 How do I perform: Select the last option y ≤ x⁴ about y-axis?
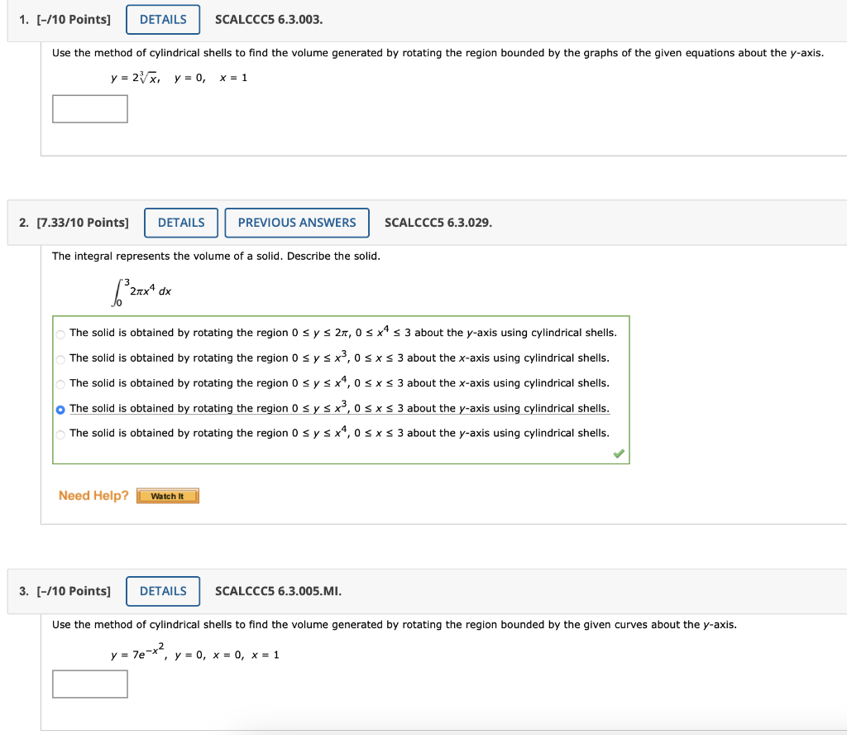[x=60, y=433]
